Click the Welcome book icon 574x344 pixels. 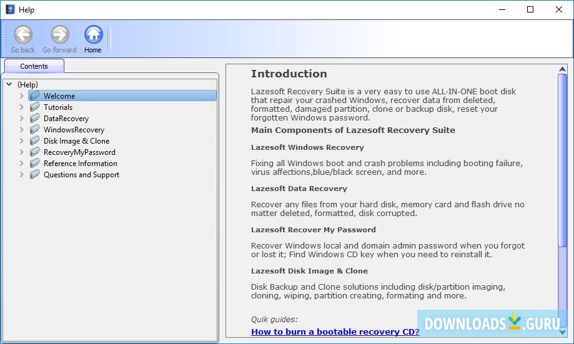(x=35, y=96)
